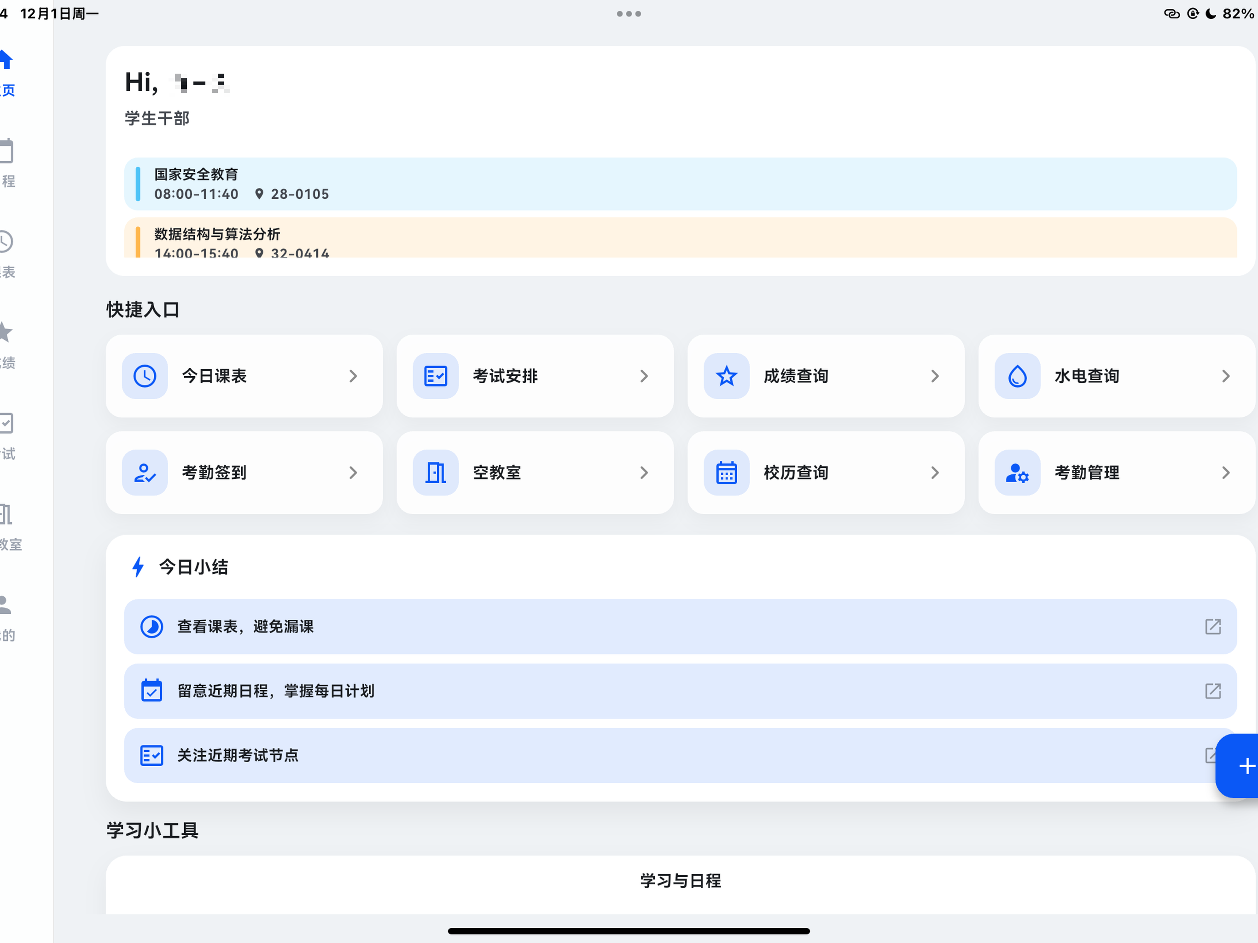This screenshot has width=1258, height=943.
Task: Tap the link status icon in status bar
Action: click(x=1172, y=14)
